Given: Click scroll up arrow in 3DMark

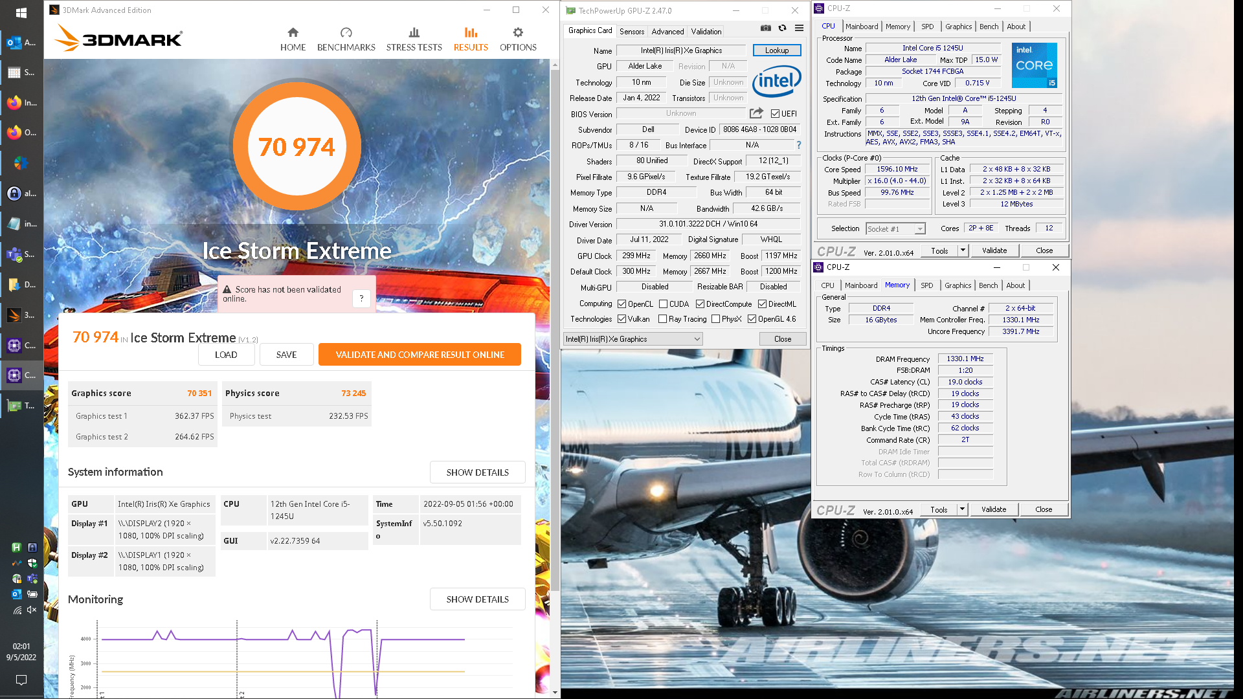Looking at the screenshot, I should point(555,65).
